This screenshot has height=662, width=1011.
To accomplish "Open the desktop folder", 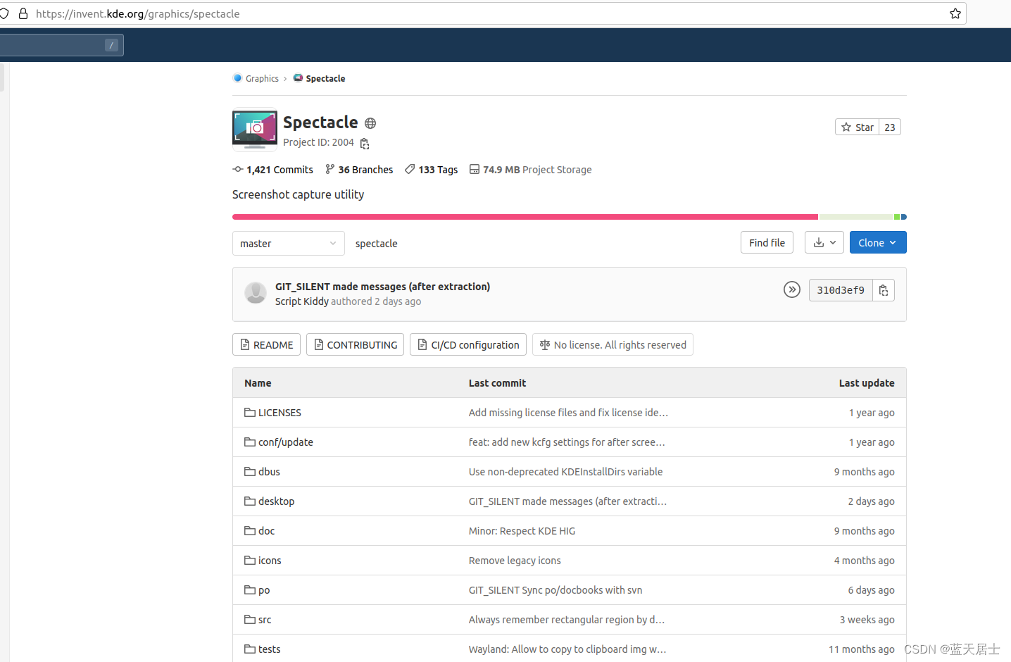I will [276, 501].
